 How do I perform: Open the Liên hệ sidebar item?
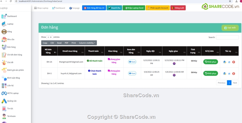(x=7, y=85)
